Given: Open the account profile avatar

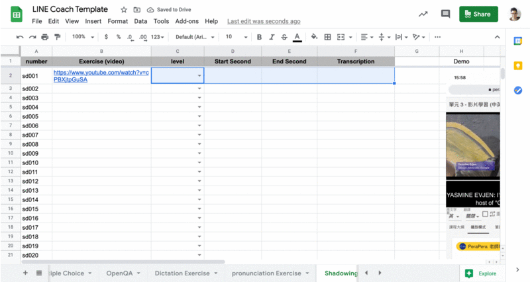Looking at the screenshot, I should [x=515, y=14].
